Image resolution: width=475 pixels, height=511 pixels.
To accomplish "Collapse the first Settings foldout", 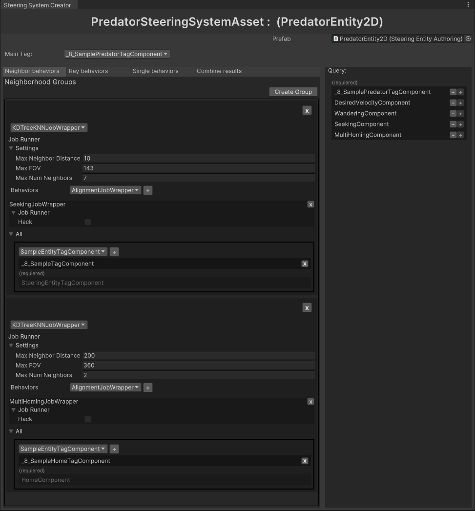I will [x=11, y=148].
